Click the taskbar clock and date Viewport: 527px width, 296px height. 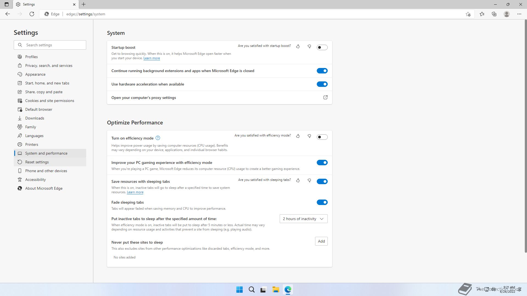(x=508, y=290)
